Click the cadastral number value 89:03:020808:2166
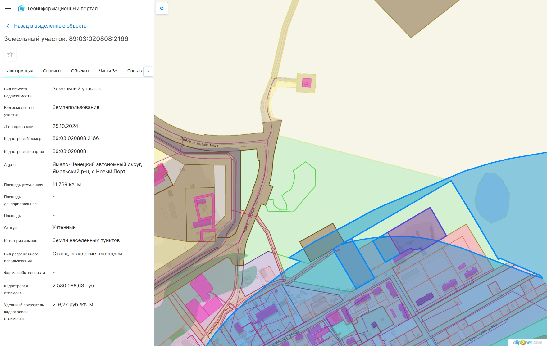 pyautogui.click(x=76, y=138)
